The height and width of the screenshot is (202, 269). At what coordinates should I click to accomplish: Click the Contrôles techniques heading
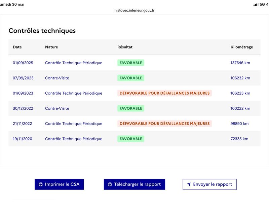(42, 31)
